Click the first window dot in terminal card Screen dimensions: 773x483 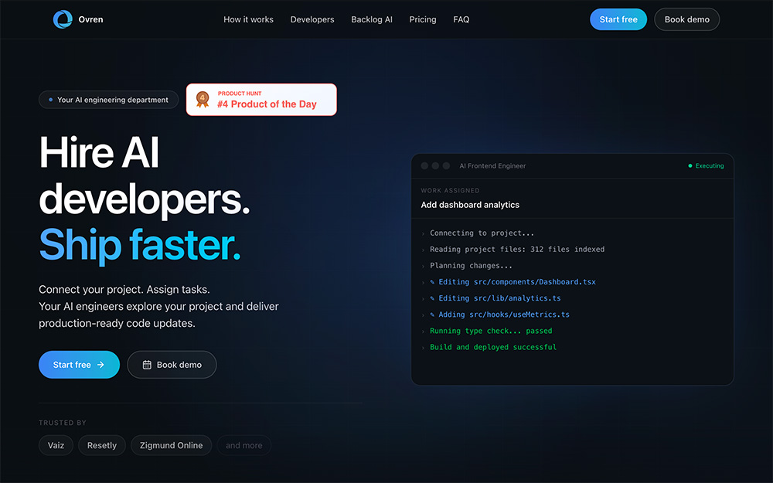(424, 166)
